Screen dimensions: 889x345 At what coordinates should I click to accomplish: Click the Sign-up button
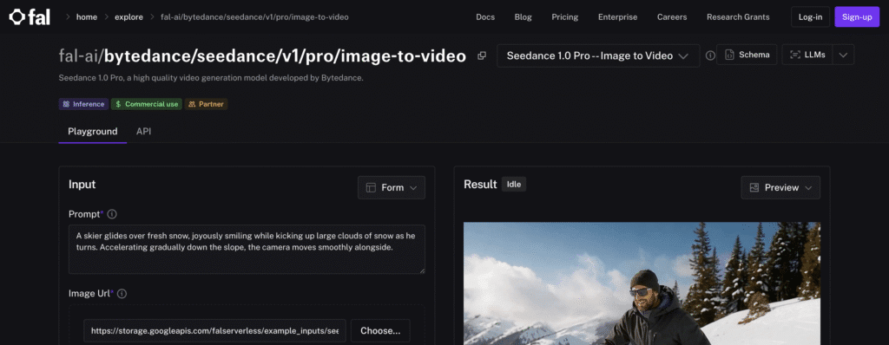click(x=857, y=17)
